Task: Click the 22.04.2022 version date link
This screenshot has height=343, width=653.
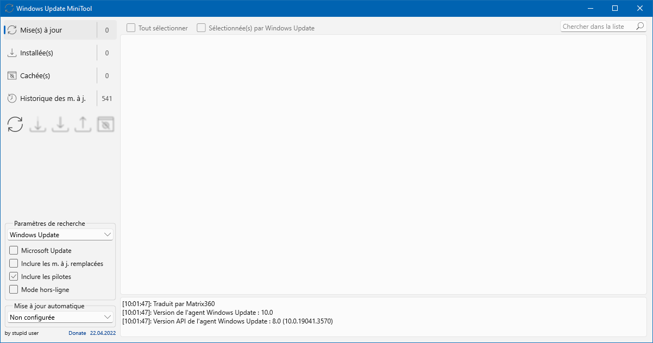Action: [x=102, y=333]
